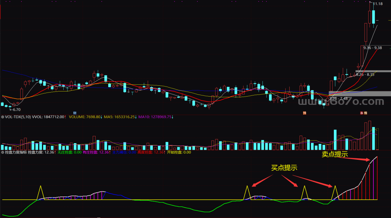The image size is (391, 218).
Task: Click the yellow triangle below 买点提示 label
Action: pos(304,192)
